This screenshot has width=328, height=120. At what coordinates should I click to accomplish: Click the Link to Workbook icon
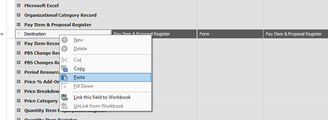(65, 97)
